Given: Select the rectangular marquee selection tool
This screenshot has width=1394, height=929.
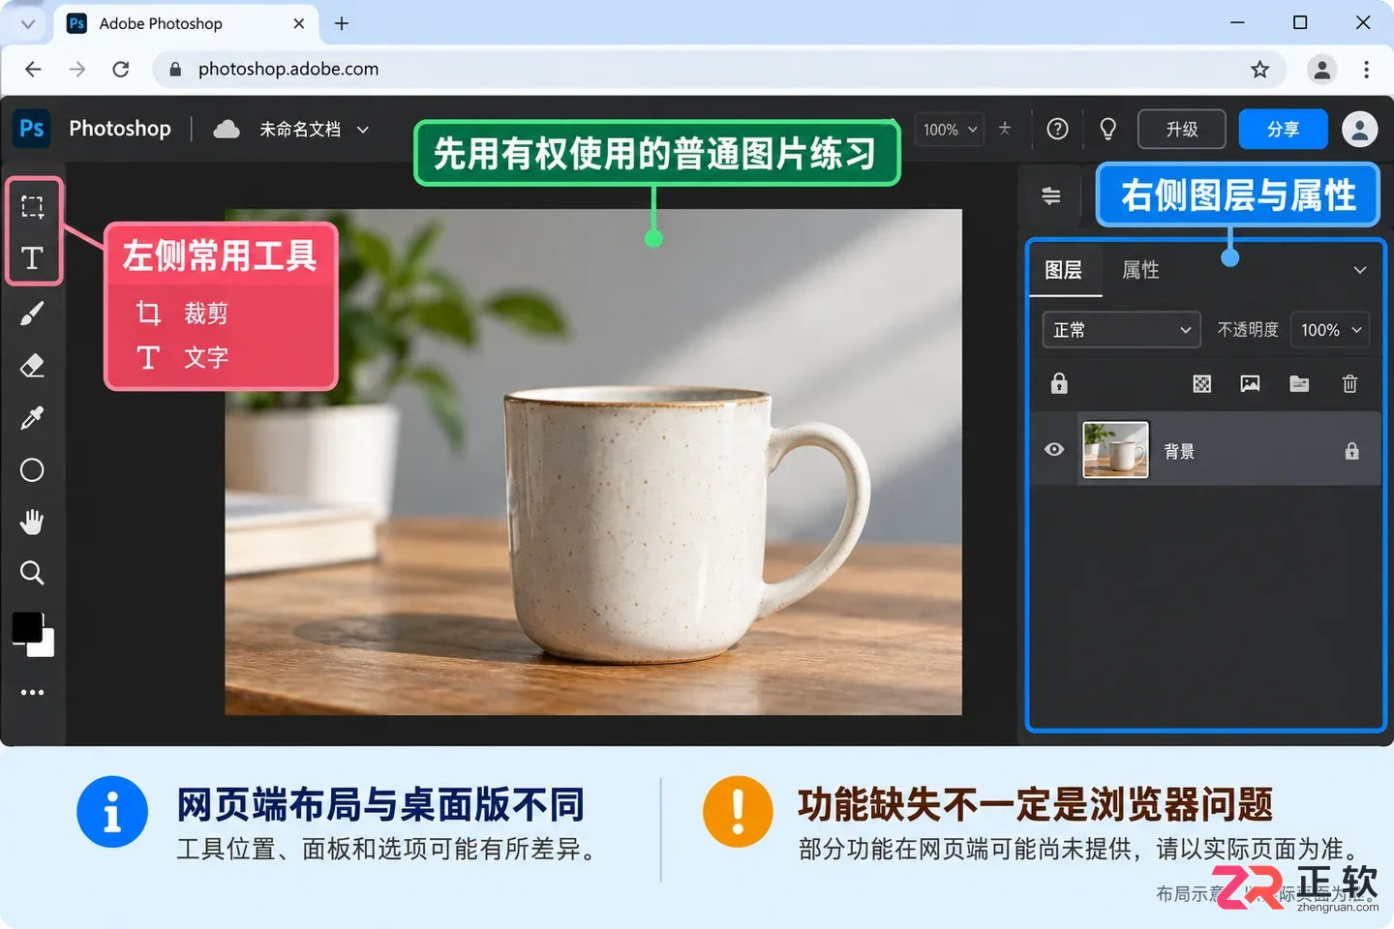Looking at the screenshot, I should [x=33, y=206].
